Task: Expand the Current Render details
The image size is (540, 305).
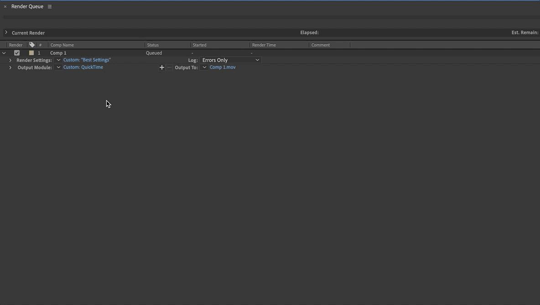Action: 6,32
